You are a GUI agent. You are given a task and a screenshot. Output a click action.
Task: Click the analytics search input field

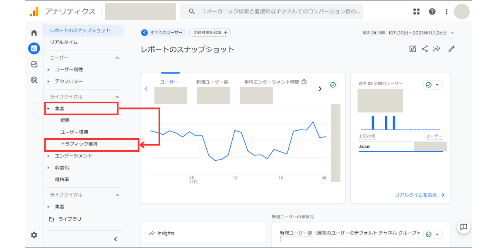coord(271,12)
